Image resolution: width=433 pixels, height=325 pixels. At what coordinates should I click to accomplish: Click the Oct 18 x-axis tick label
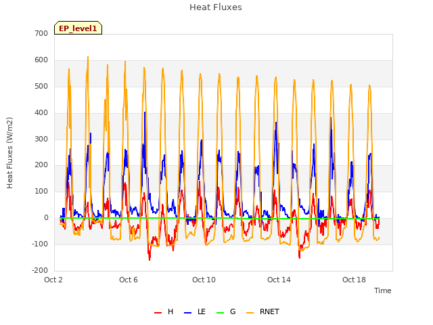point(354,280)
